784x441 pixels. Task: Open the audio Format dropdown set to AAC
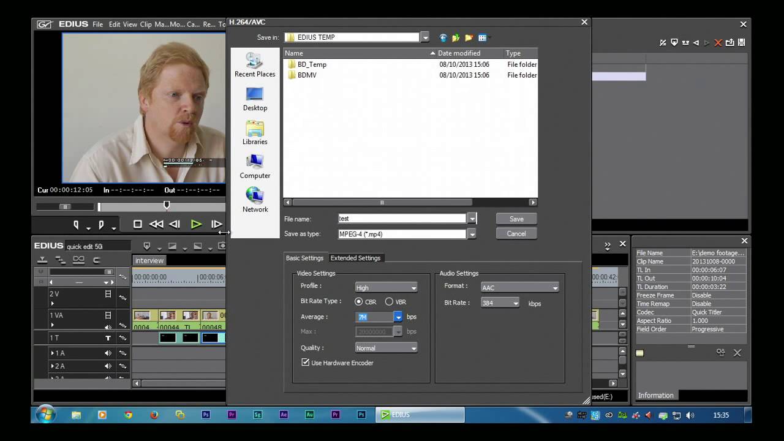point(519,288)
